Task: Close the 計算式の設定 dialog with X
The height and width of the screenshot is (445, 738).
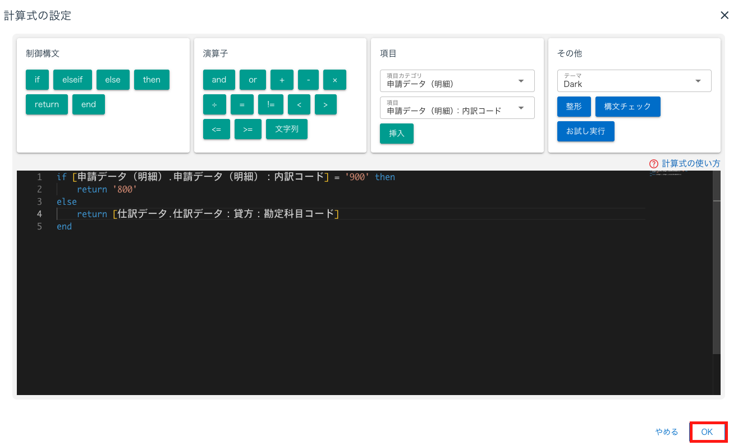Action: (x=725, y=15)
